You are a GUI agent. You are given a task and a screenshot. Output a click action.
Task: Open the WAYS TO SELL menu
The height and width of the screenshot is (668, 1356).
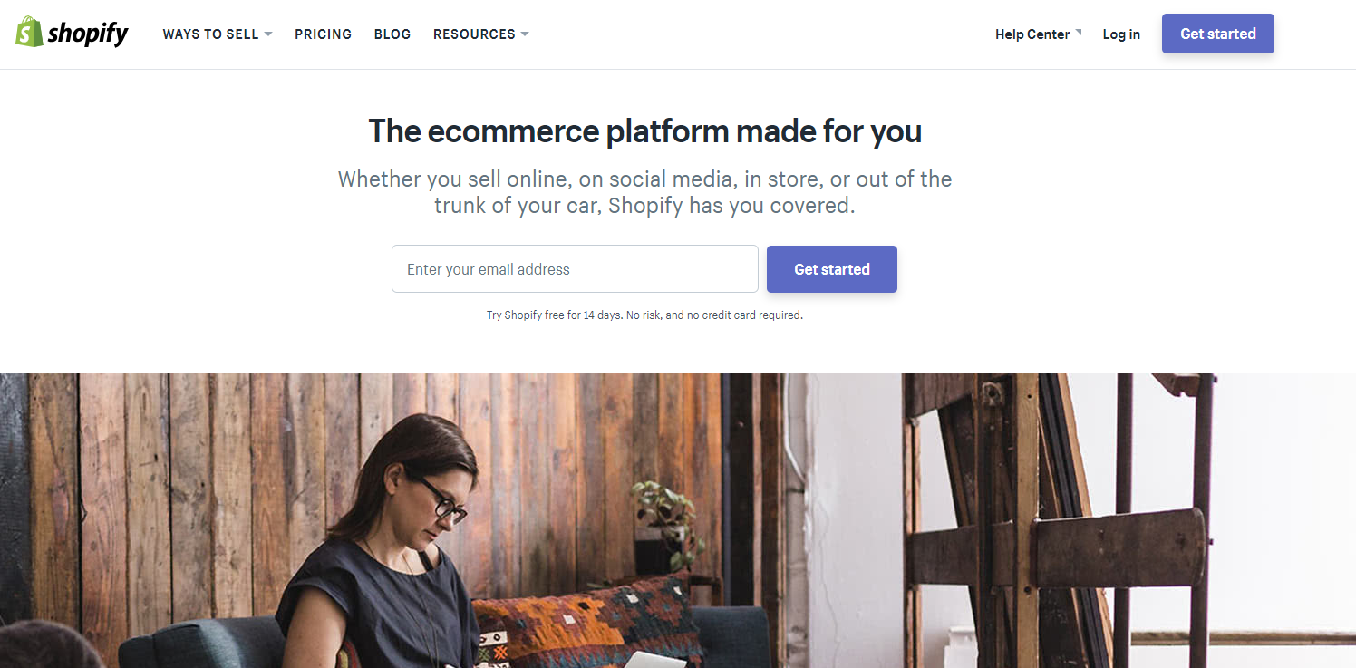[x=218, y=34]
